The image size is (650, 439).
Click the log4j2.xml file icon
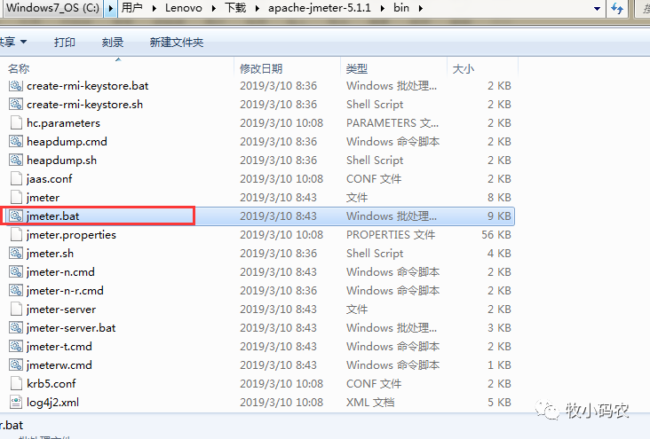[16, 403]
